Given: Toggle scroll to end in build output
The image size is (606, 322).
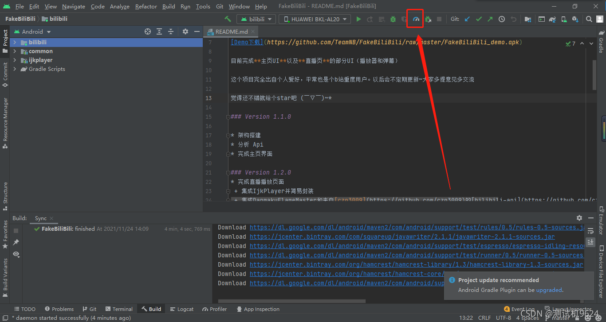Looking at the screenshot, I should click(590, 242).
